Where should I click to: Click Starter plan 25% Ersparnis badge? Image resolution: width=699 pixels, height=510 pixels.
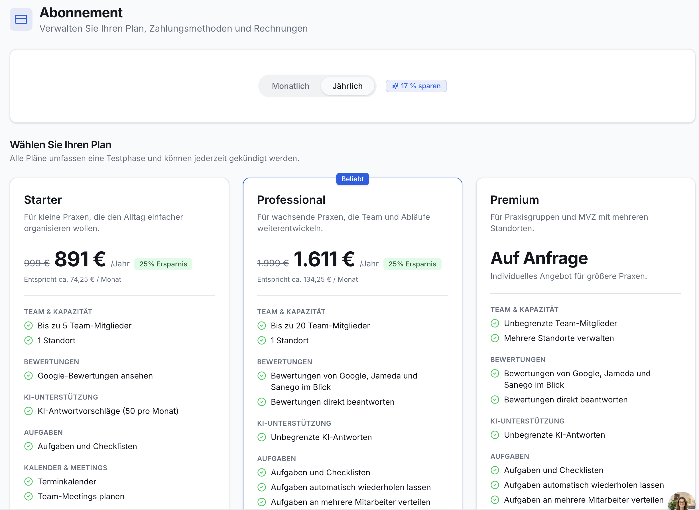coord(163,264)
